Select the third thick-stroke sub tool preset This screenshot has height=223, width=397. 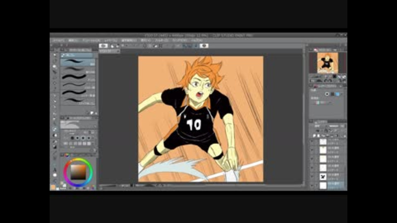[78, 78]
